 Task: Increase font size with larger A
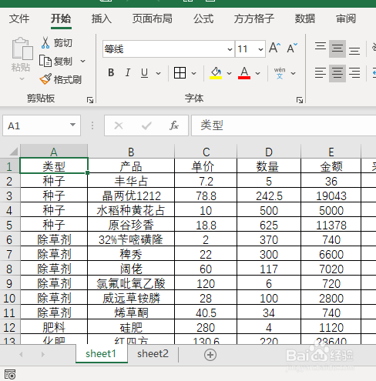(274, 48)
